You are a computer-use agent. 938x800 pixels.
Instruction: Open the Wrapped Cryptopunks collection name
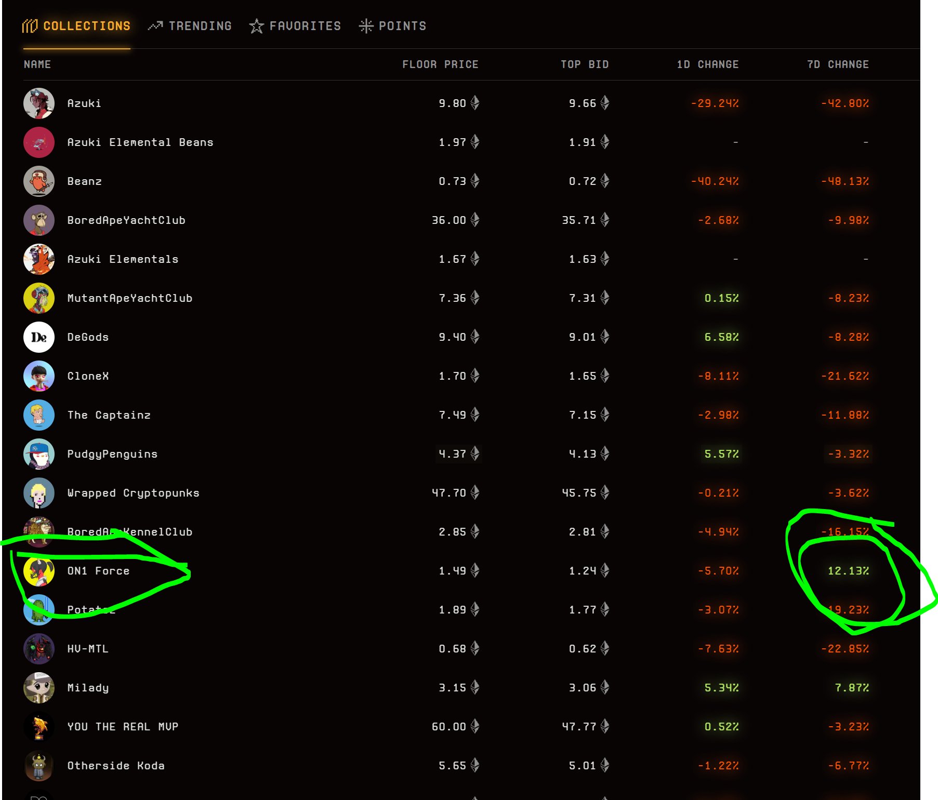tap(133, 493)
